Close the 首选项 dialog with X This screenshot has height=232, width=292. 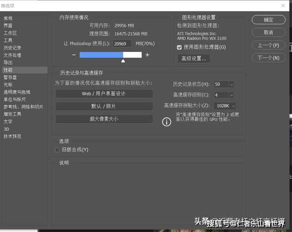(283, 5)
